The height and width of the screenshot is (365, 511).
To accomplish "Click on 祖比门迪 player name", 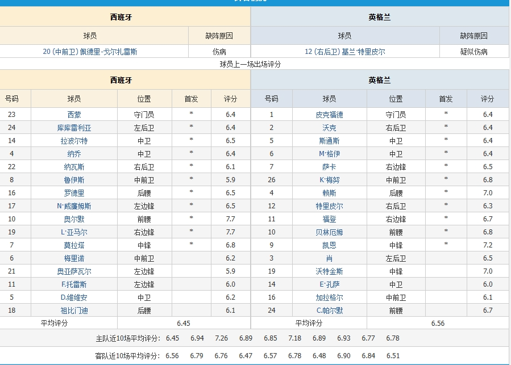I will tap(74, 311).
